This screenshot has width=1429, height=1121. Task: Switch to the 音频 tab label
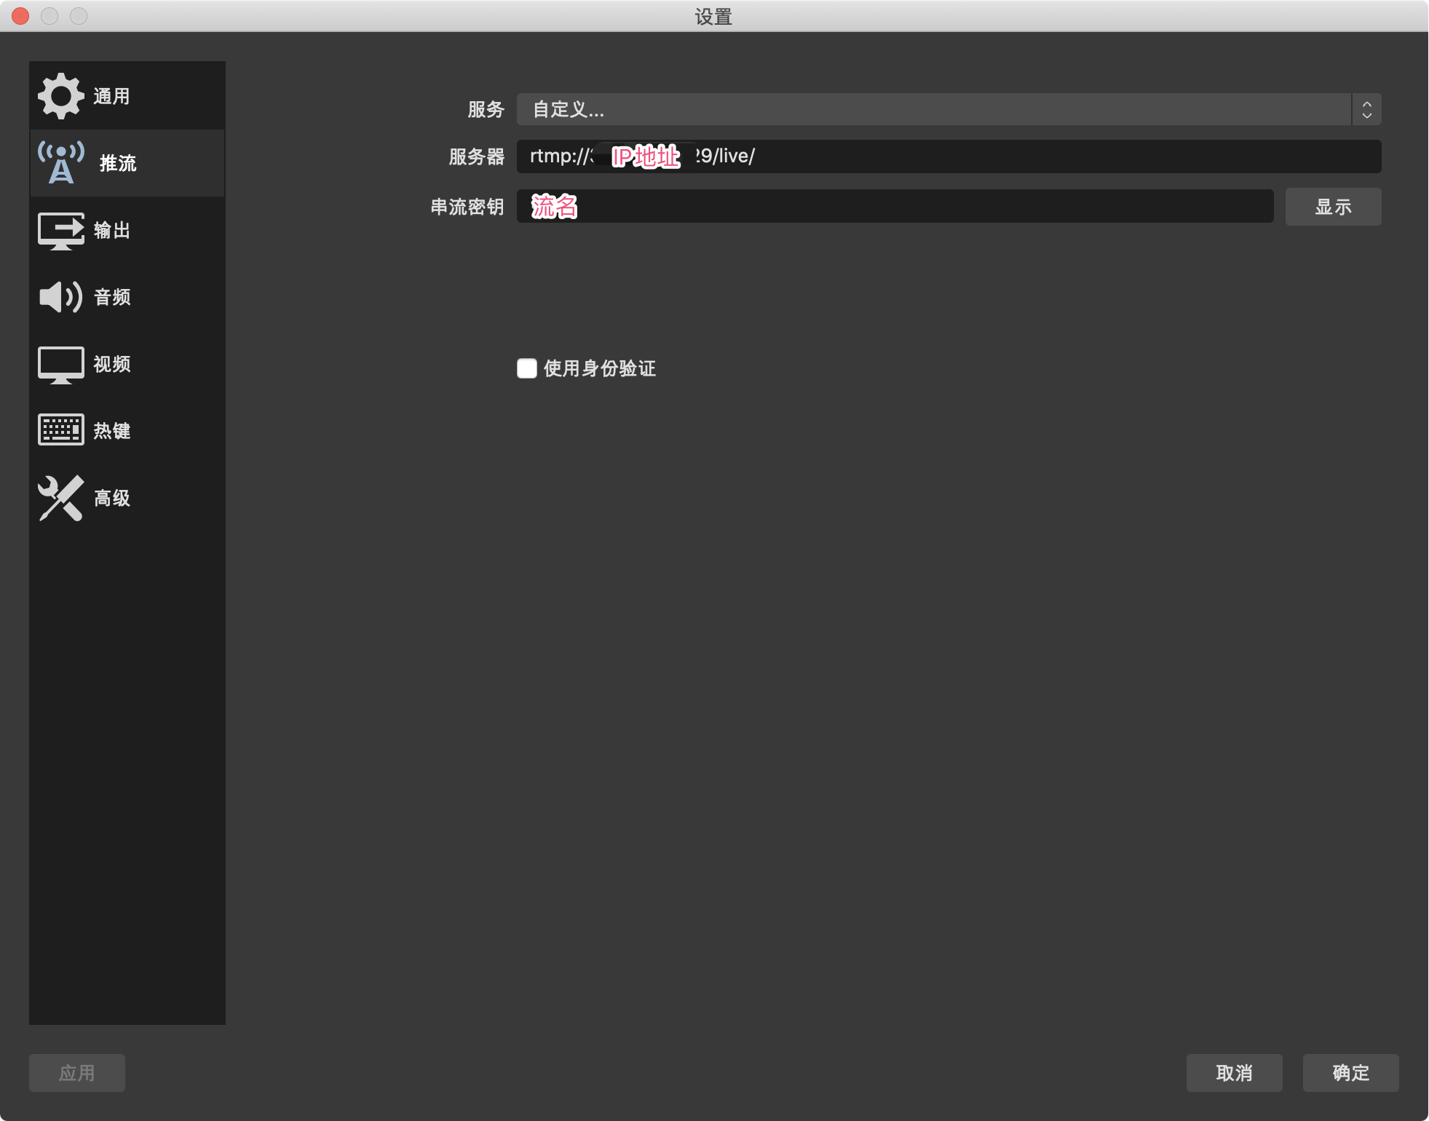pos(112,297)
